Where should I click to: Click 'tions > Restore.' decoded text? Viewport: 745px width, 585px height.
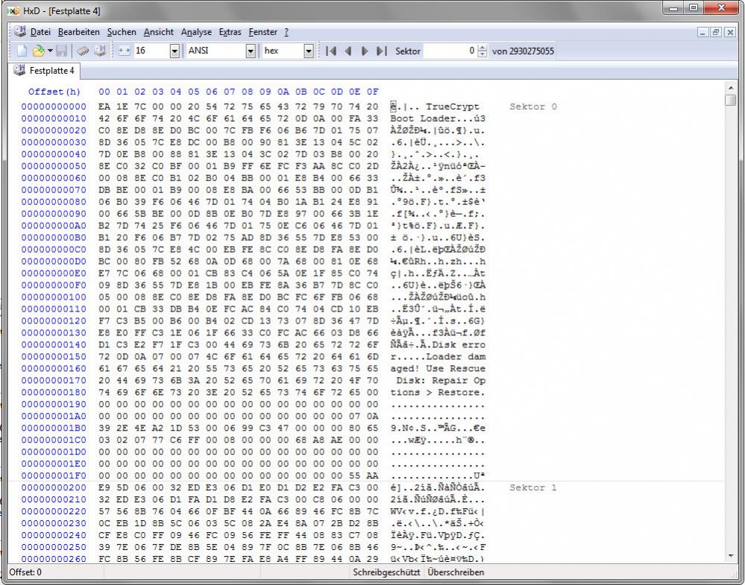pyautogui.click(x=438, y=392)
